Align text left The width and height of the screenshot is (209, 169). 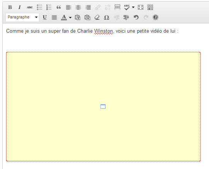point(68,7)
